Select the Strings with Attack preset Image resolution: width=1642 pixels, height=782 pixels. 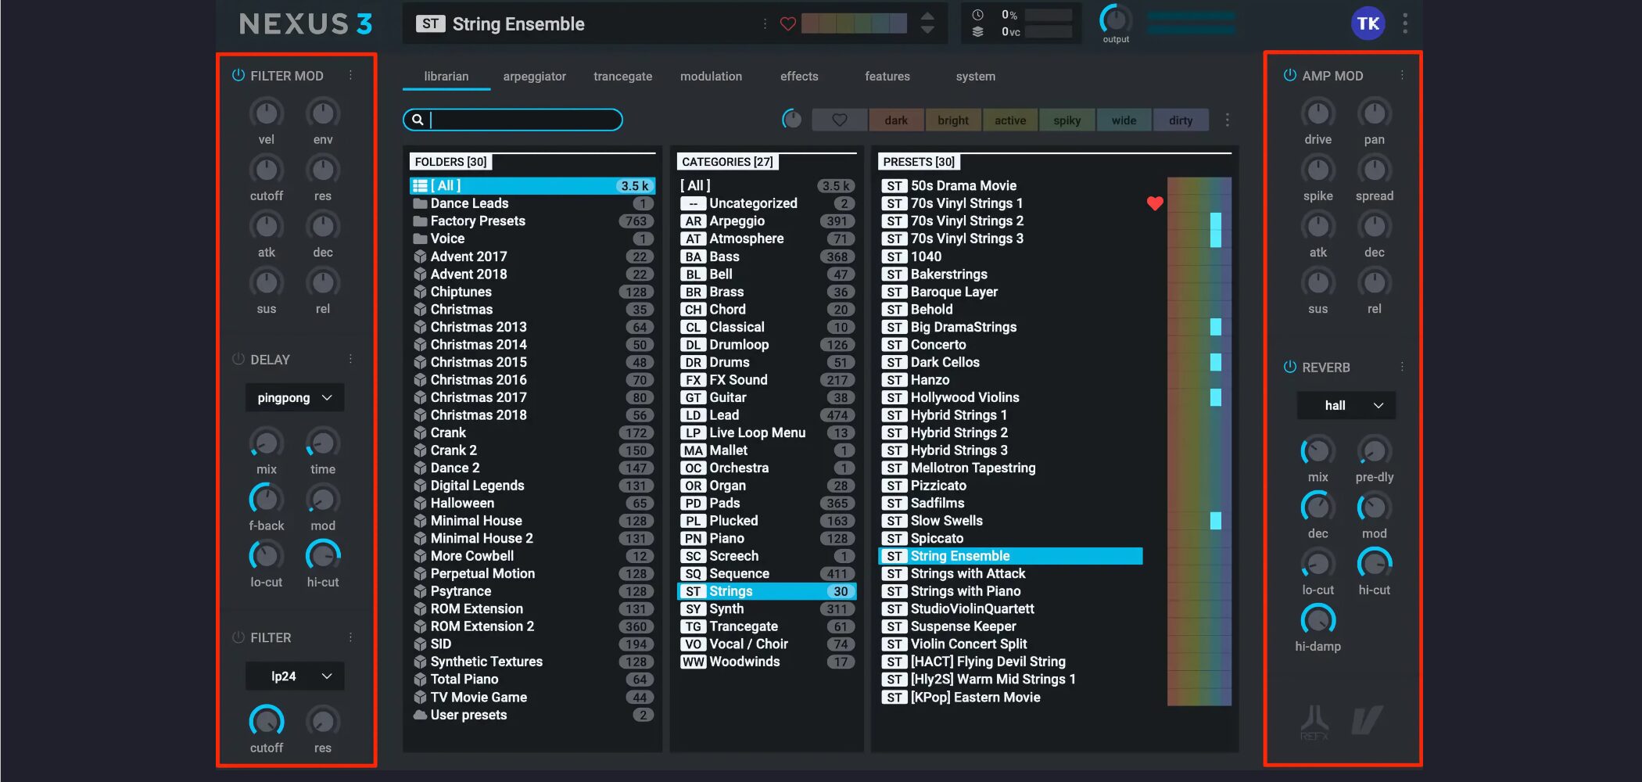pyautogui.click(x=968, y=573)
